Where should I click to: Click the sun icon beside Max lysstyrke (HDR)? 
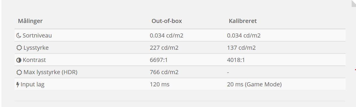coord(19,72)
